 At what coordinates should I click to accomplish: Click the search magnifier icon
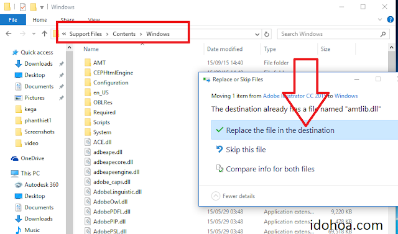click(x=383, y=34)
